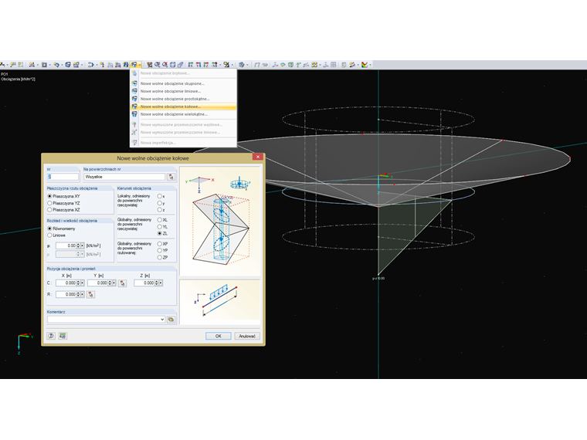Select local z load direction radio
This screenshot has width=587, height=440.
159,210
